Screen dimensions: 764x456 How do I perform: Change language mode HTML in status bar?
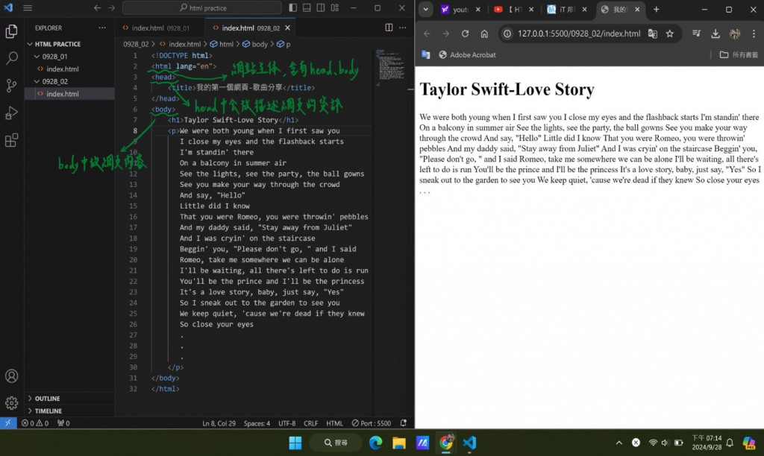[335, 423]
